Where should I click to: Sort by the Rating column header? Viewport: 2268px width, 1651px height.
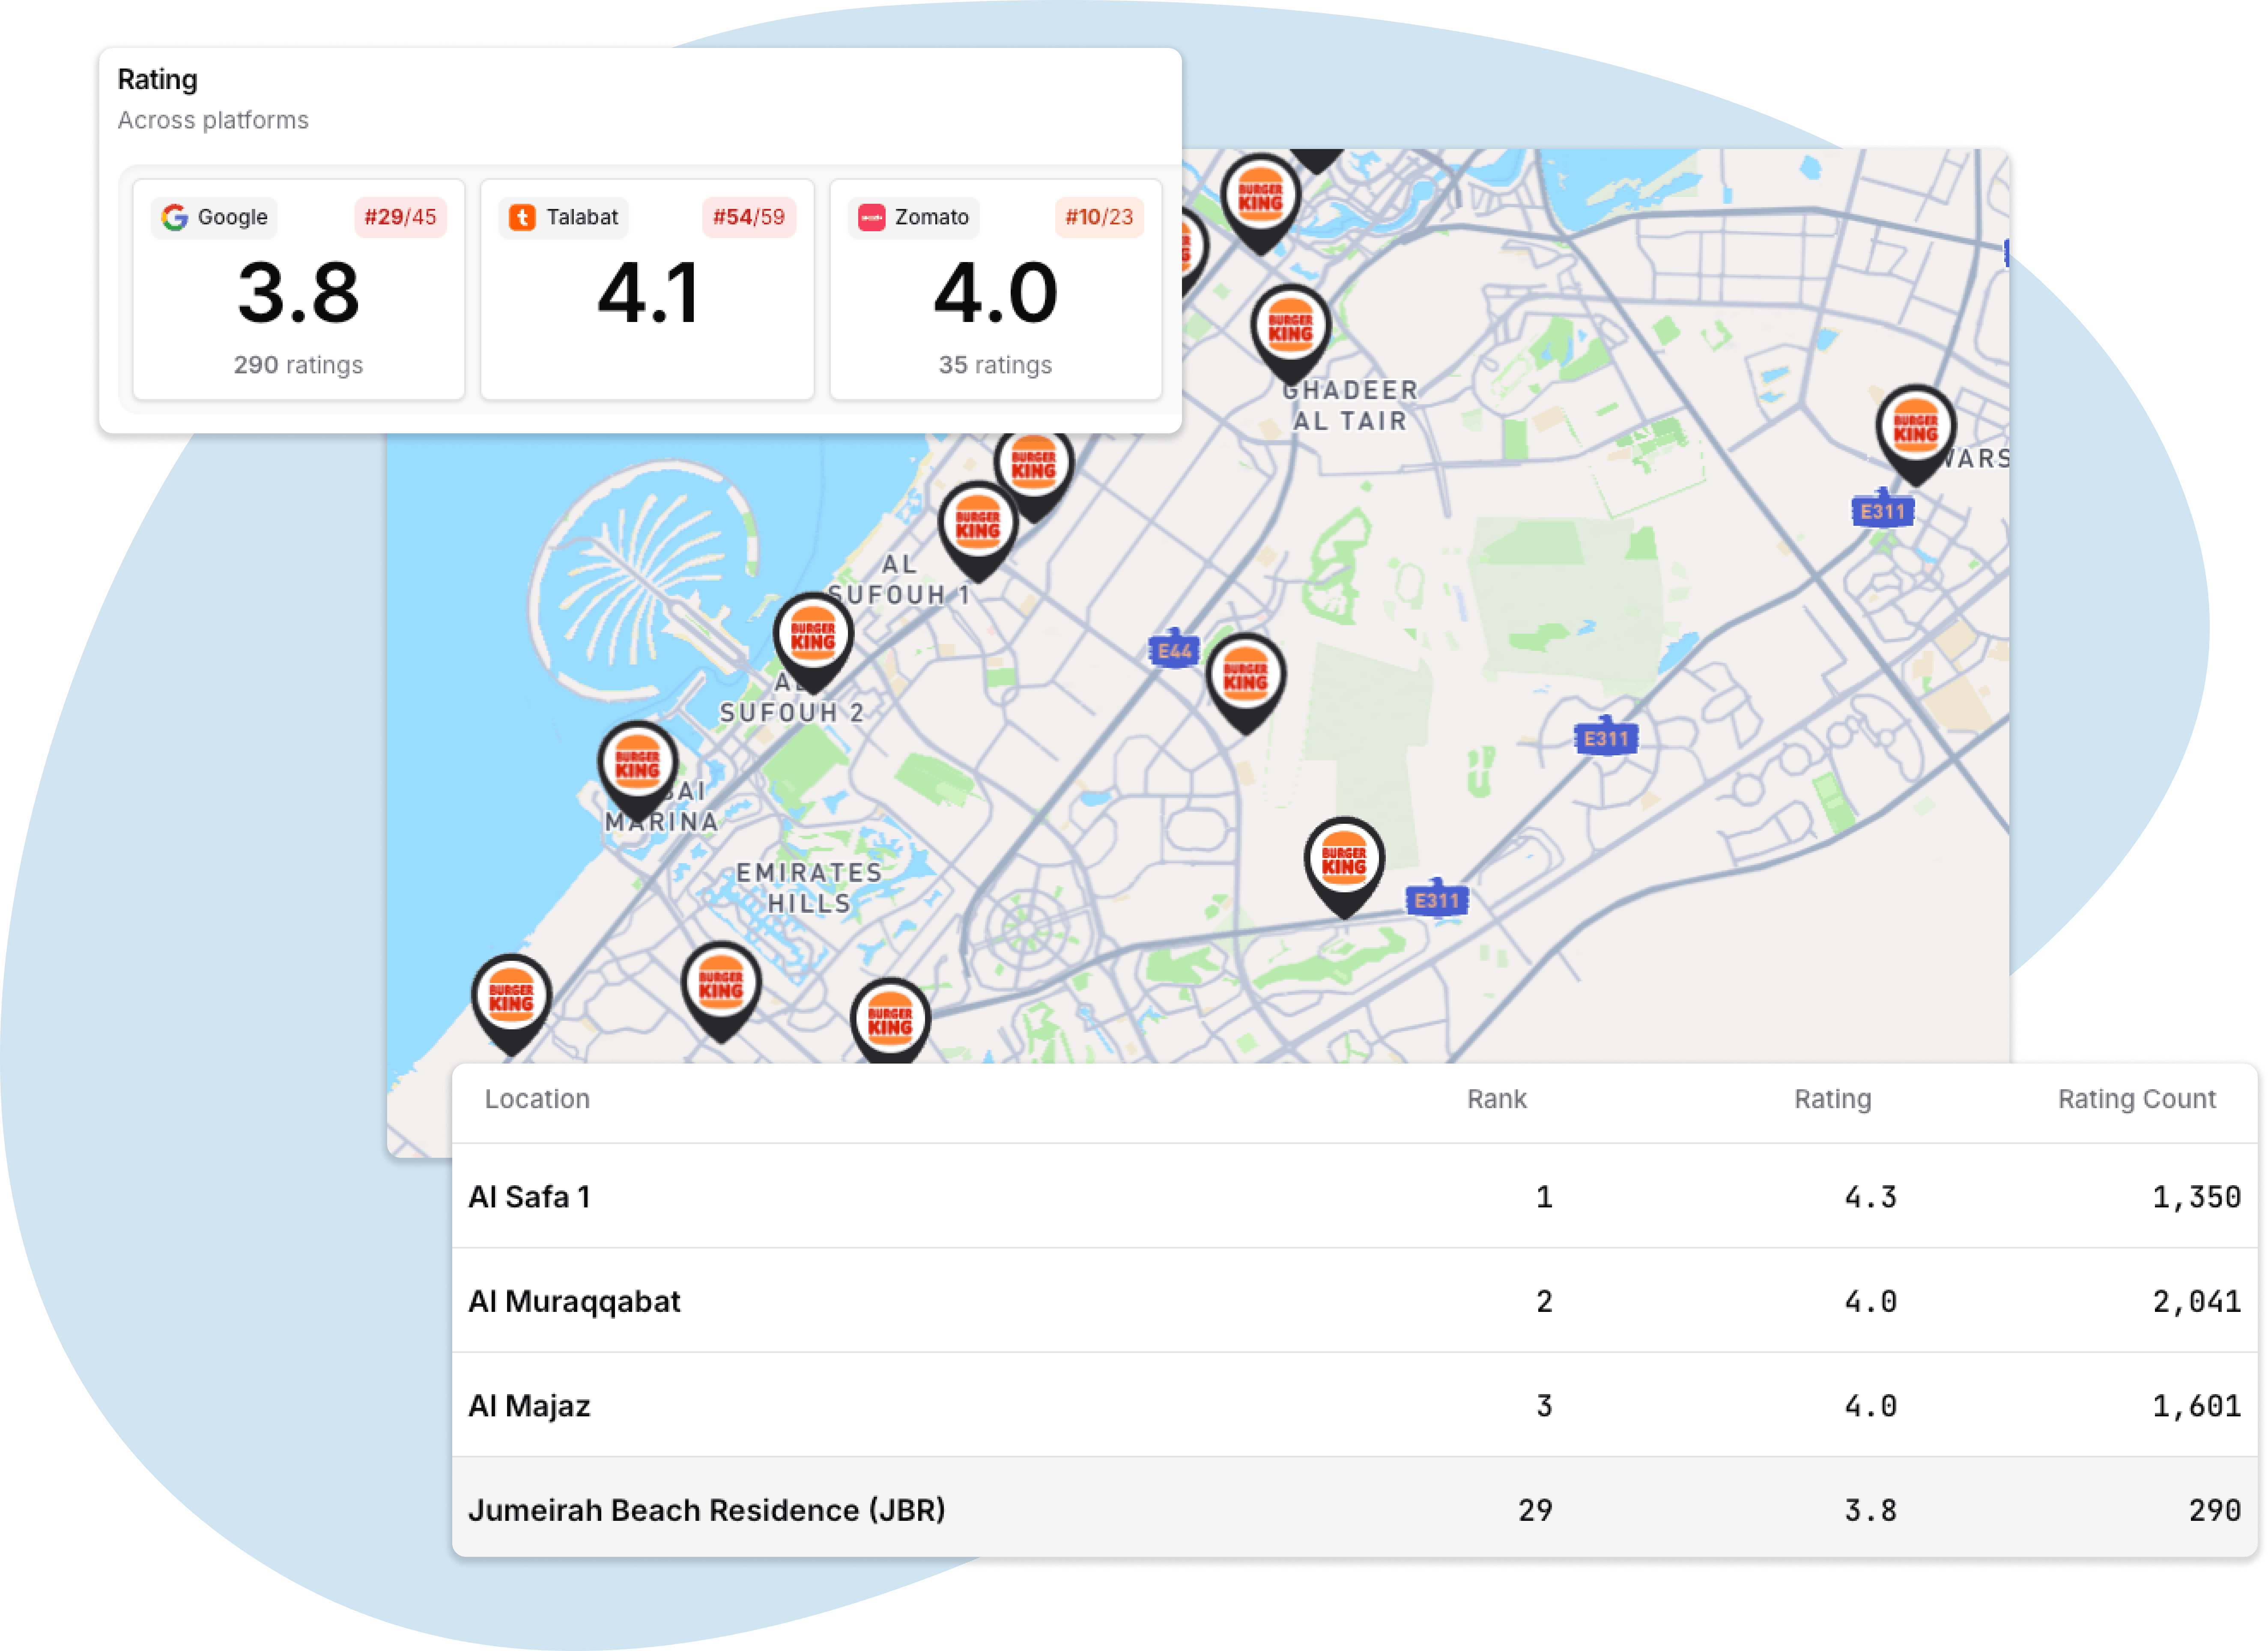(1832, 1099)
